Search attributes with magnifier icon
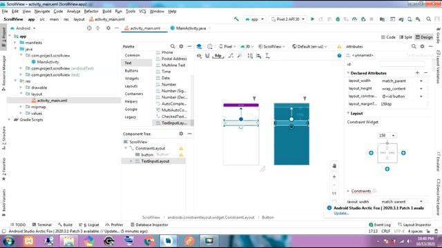Image resolution: width=442 pixels, height=248 pixels. pyautogui.click(x=414, y=46)
